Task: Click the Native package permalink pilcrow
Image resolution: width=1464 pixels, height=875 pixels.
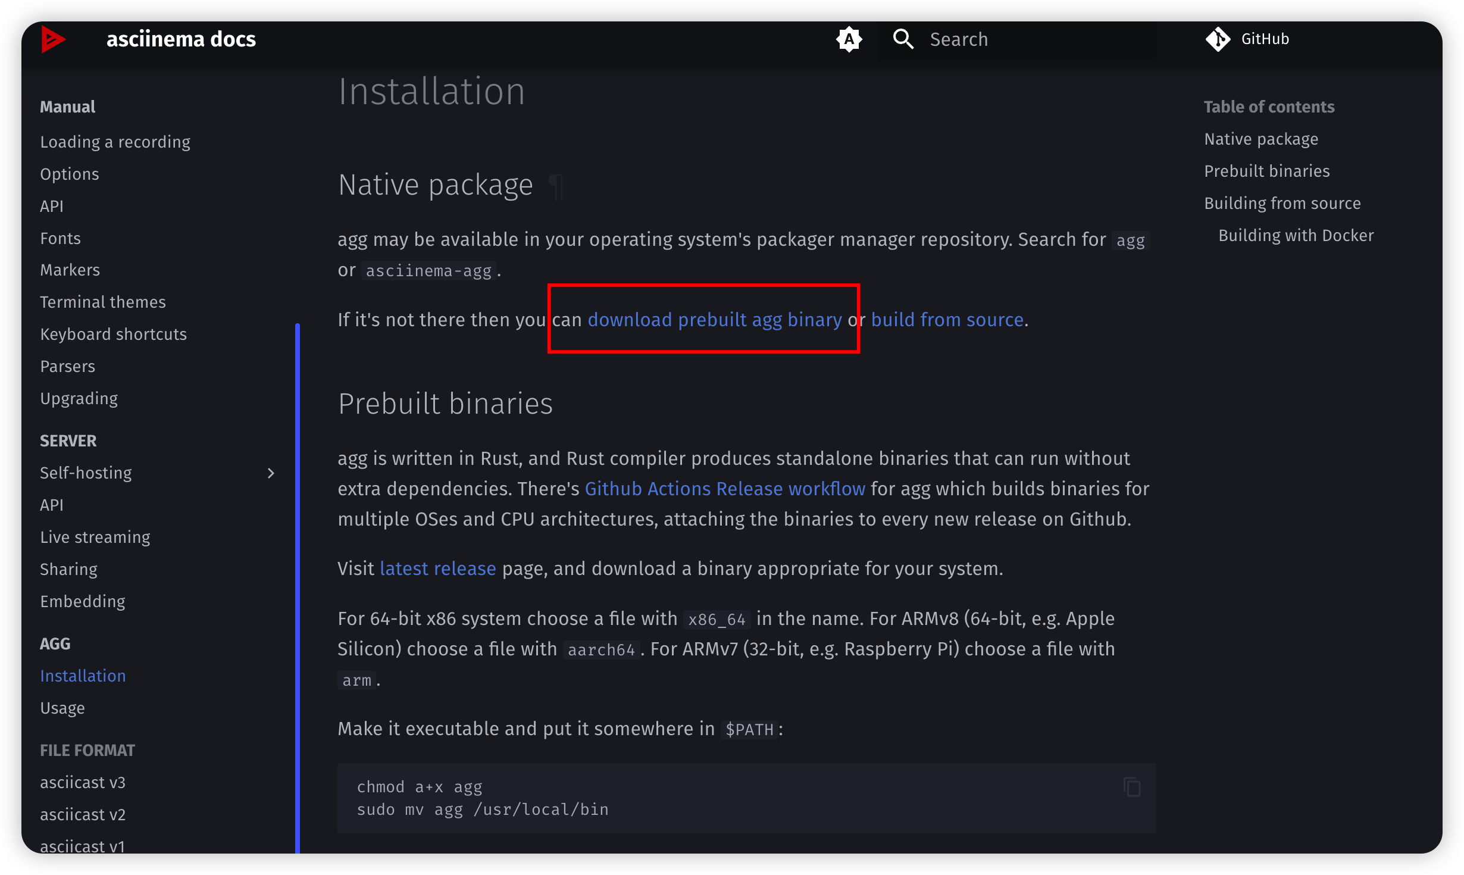Action: 555,186
